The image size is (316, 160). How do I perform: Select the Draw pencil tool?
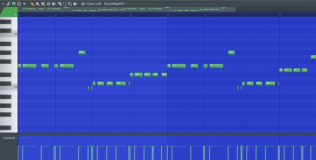tap(32, 4)
